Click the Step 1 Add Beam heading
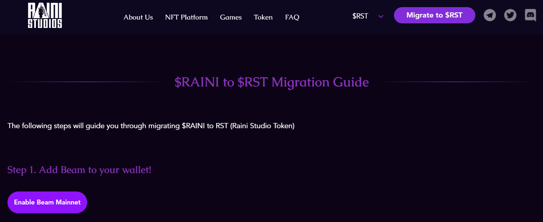The height and width of the screenshot is (222, 543). 79,170
